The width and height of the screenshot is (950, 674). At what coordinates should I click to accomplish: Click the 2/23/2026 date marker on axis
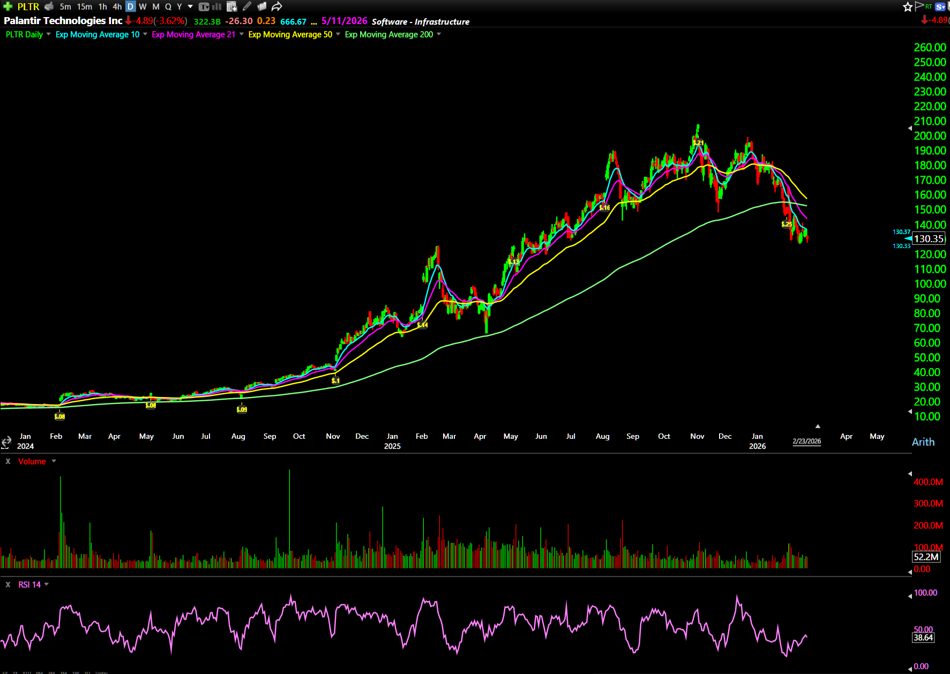(806, 441)
